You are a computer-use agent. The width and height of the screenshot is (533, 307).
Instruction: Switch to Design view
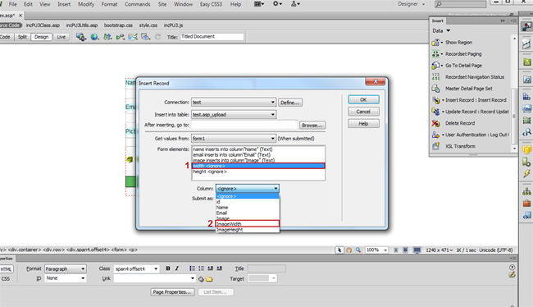pos(42,37)
